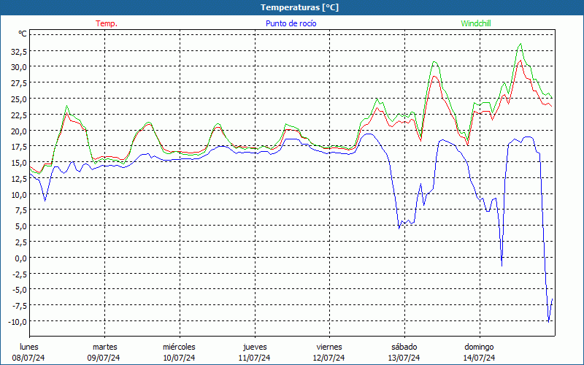The width and height of the screenshot is (584, 365).
Task: Click the 32,5 y-axis value
Action: (18, 51)
